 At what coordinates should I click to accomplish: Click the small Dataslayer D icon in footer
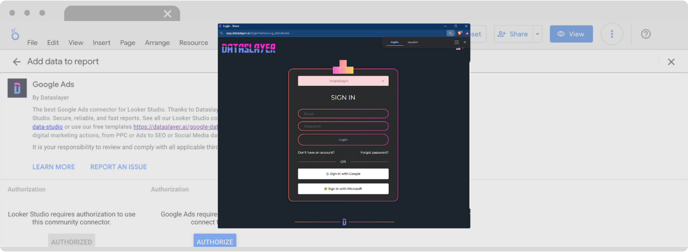pyautogui.click(x=344, y=222)
